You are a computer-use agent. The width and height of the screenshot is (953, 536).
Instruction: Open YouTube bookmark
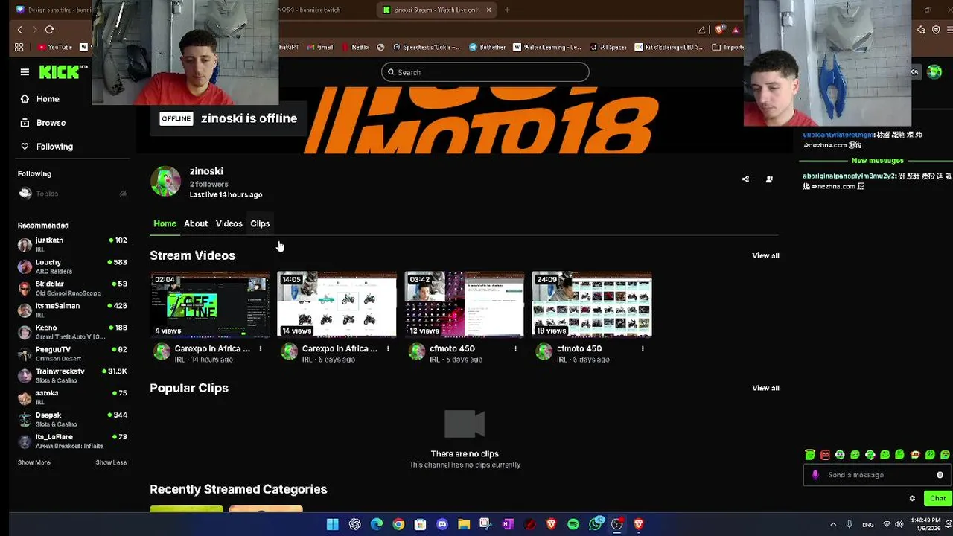click(x=54, y=47)
